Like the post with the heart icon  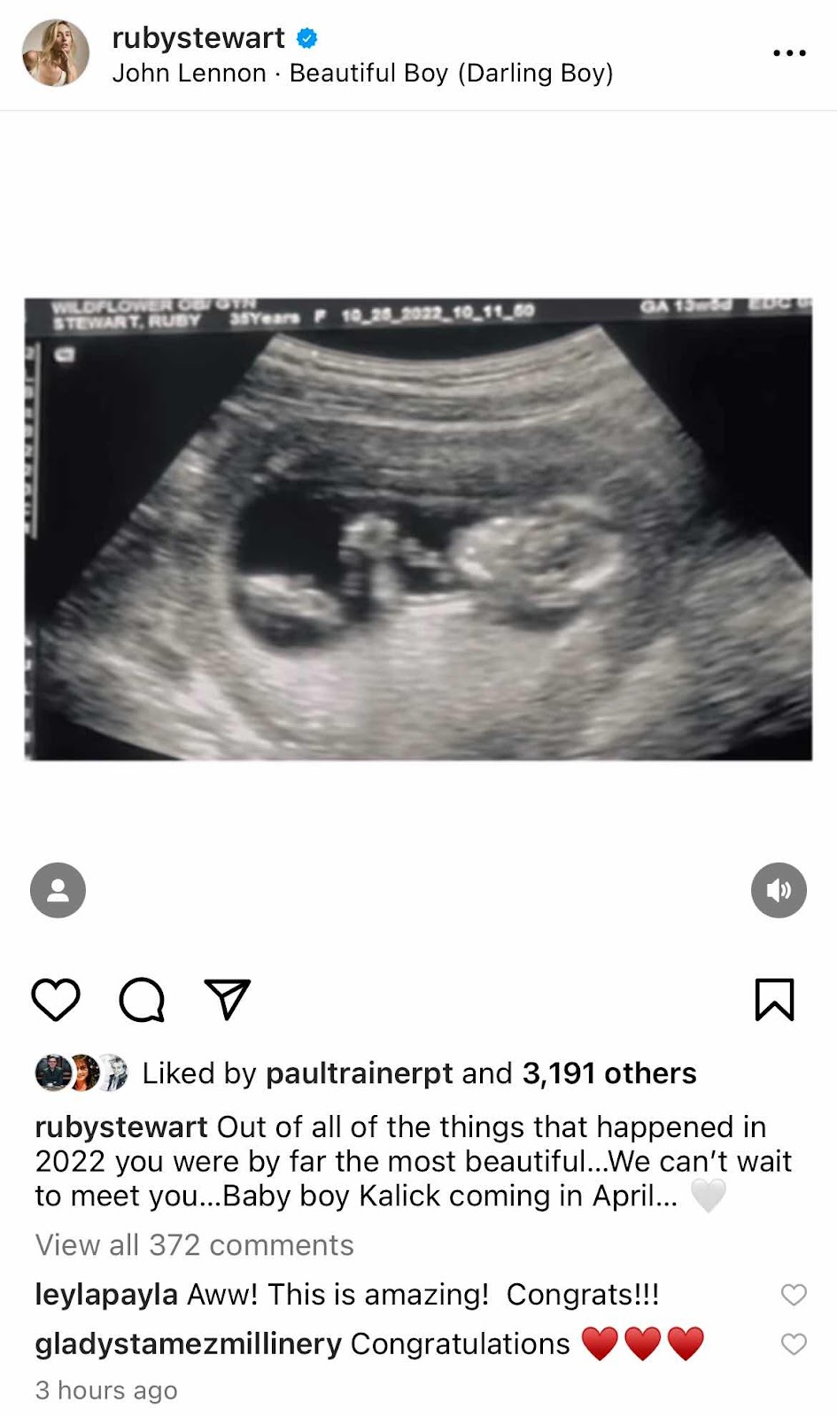tap(56, 1000)
